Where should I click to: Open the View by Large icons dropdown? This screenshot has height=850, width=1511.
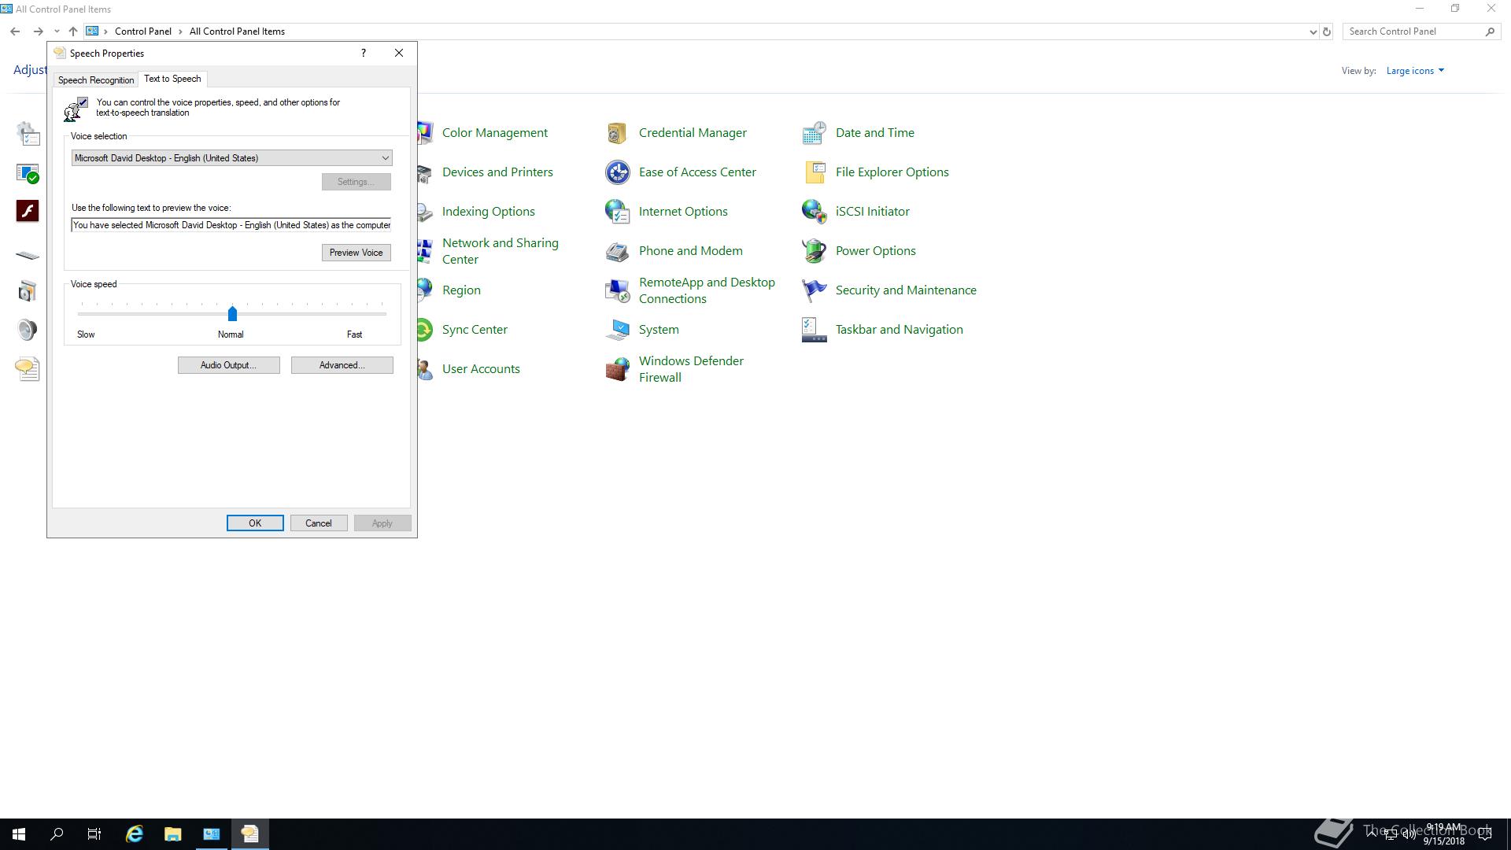click(1415, 71)
